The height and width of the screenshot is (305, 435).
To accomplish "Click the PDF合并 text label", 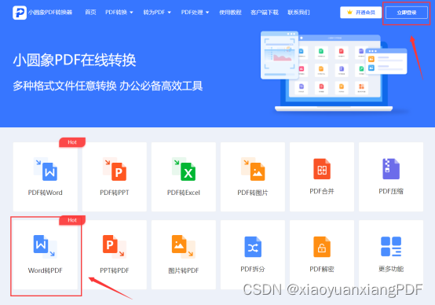I will point(322,191).
